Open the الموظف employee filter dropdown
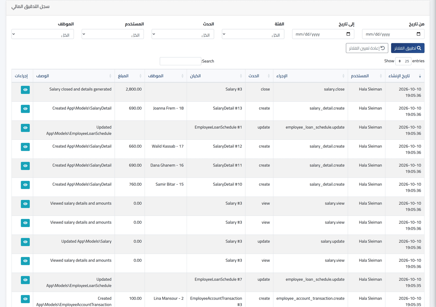The width and height of the screenshot is (436, 307). [43, 34]
